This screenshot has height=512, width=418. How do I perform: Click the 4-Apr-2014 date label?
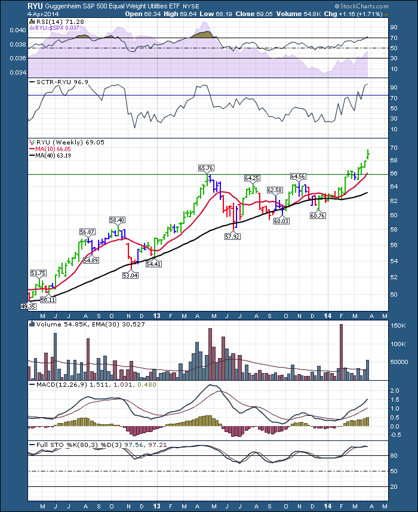tap(43, 14)
